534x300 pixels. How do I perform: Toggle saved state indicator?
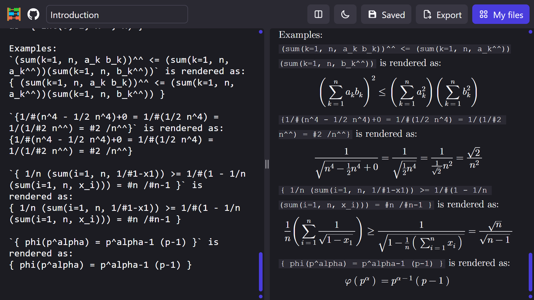pos(386,15)
